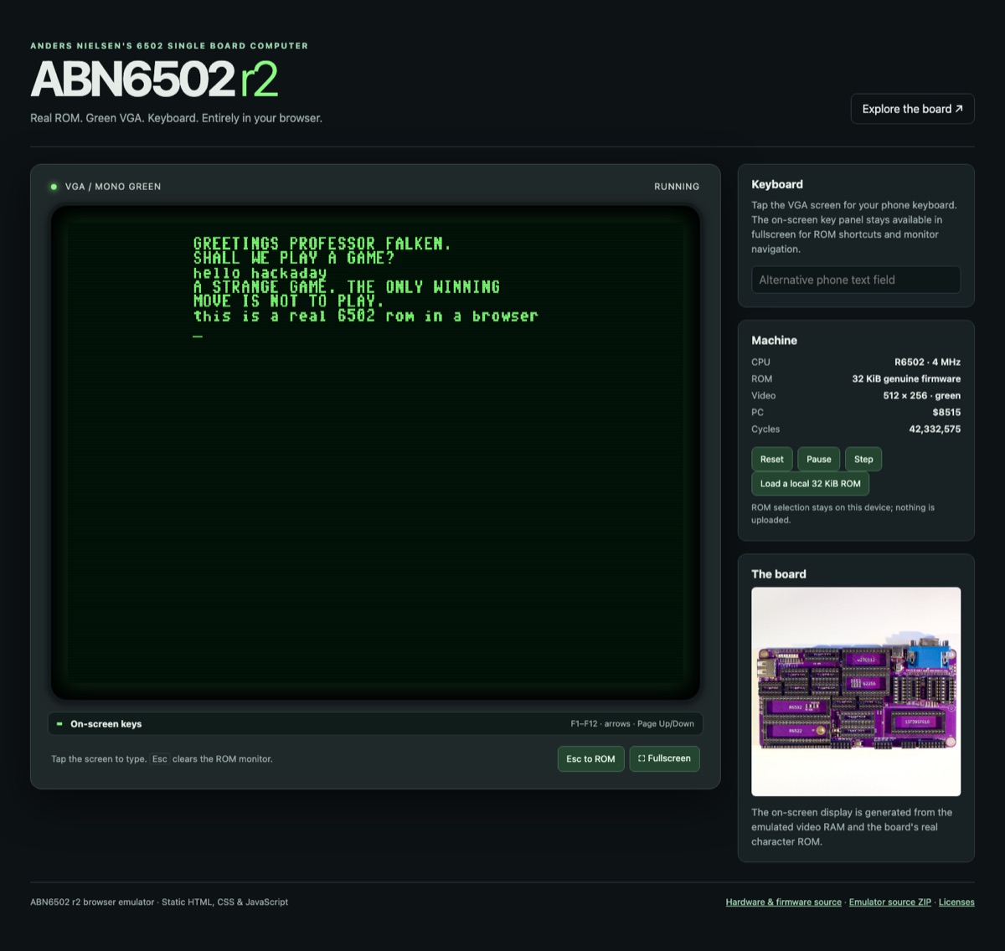Open Hardware & firmware source link

tap(783, 902)
